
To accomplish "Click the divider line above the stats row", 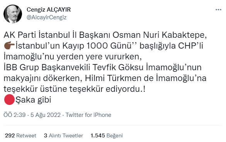I will coord(113,125).
